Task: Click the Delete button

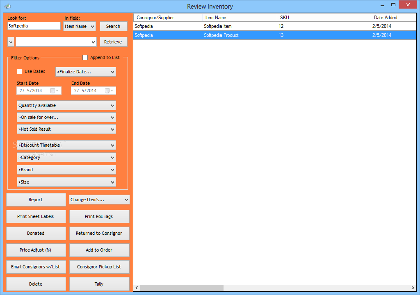Action: point(36,284)
